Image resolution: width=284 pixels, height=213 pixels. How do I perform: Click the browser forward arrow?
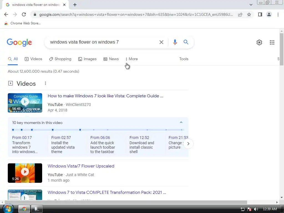tap(15, 14)
